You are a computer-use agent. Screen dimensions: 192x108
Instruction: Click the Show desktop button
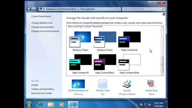(x=166, y=104)
